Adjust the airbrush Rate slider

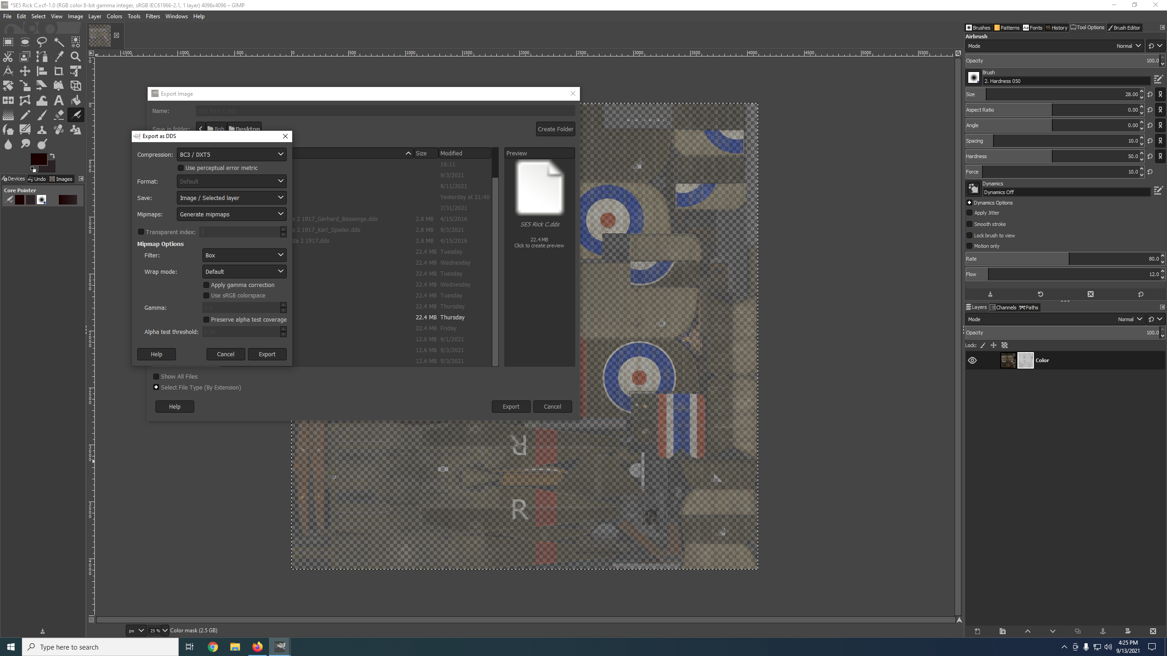[x=1063, y=259]
